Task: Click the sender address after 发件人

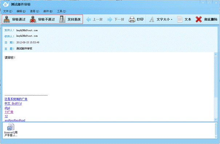Action: click(x=27, y=30)
